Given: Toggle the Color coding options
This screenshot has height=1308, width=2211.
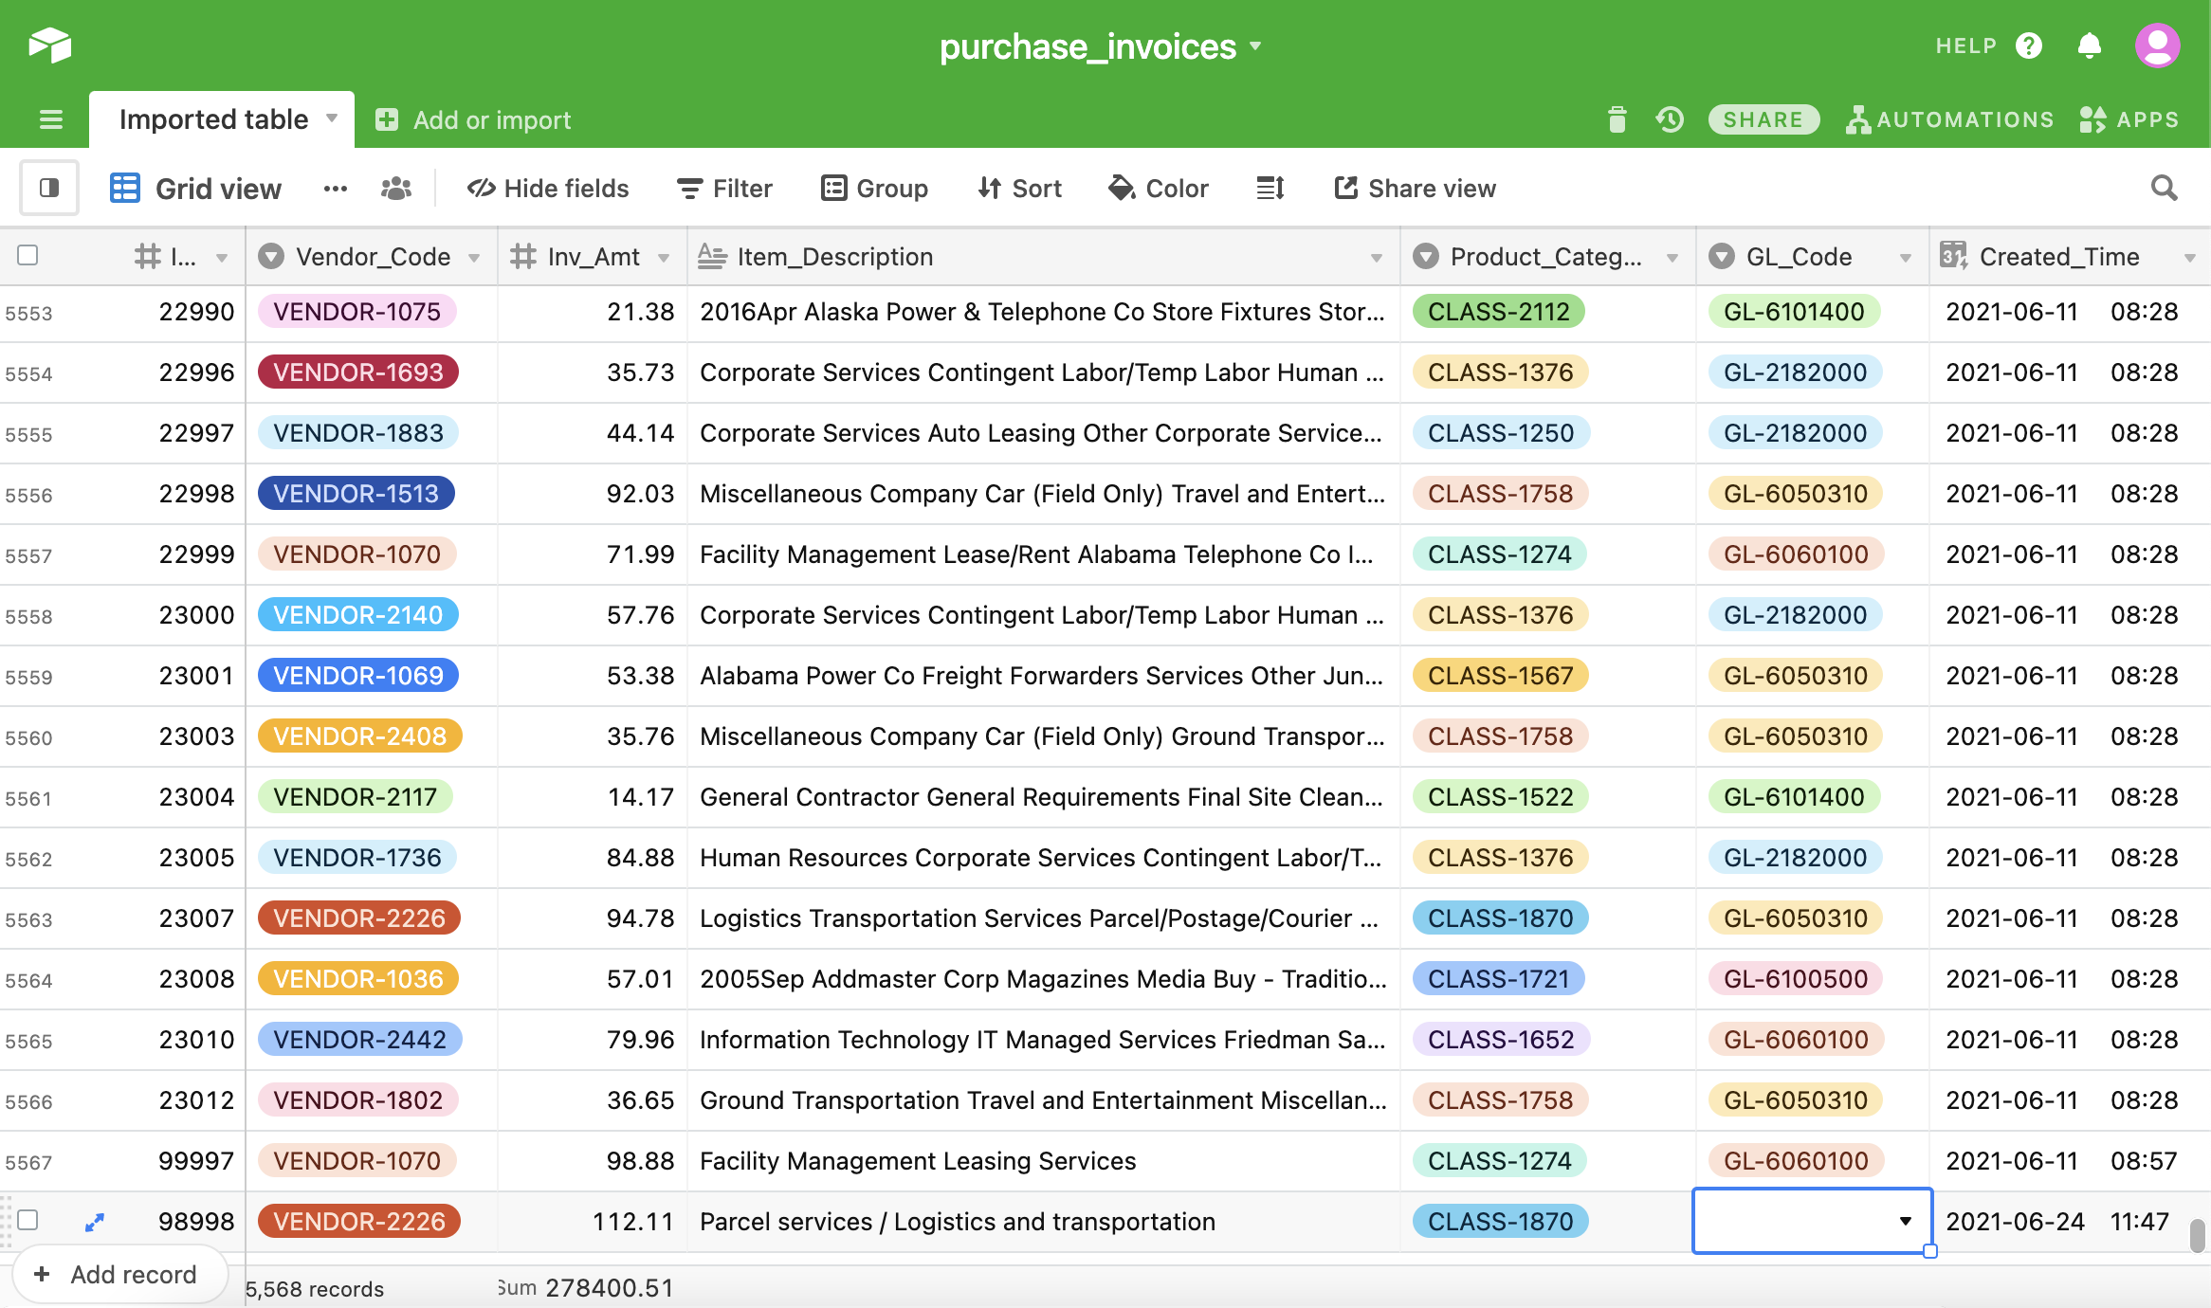Looking at the screenshot, I should 1159,187.
